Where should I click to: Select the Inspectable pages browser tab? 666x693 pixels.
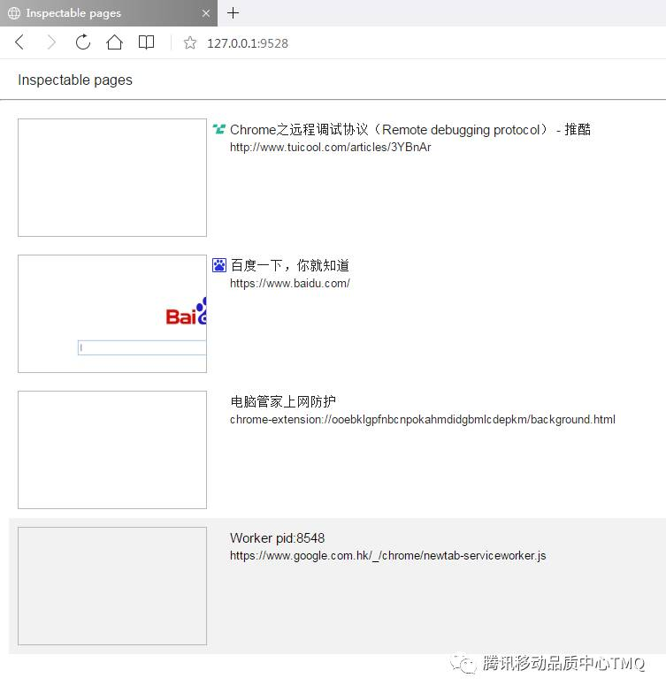point(109,13)
